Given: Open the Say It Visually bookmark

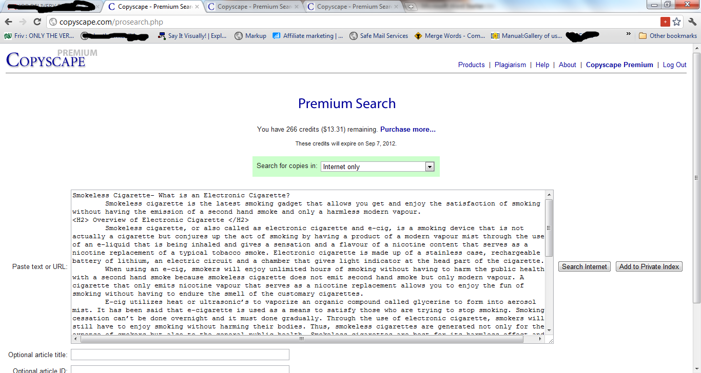Looking at the screenshot, I should (x=192, y=36).
